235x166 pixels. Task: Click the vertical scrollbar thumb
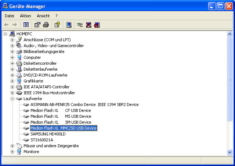pyautogui.click(x=229, y=79)
